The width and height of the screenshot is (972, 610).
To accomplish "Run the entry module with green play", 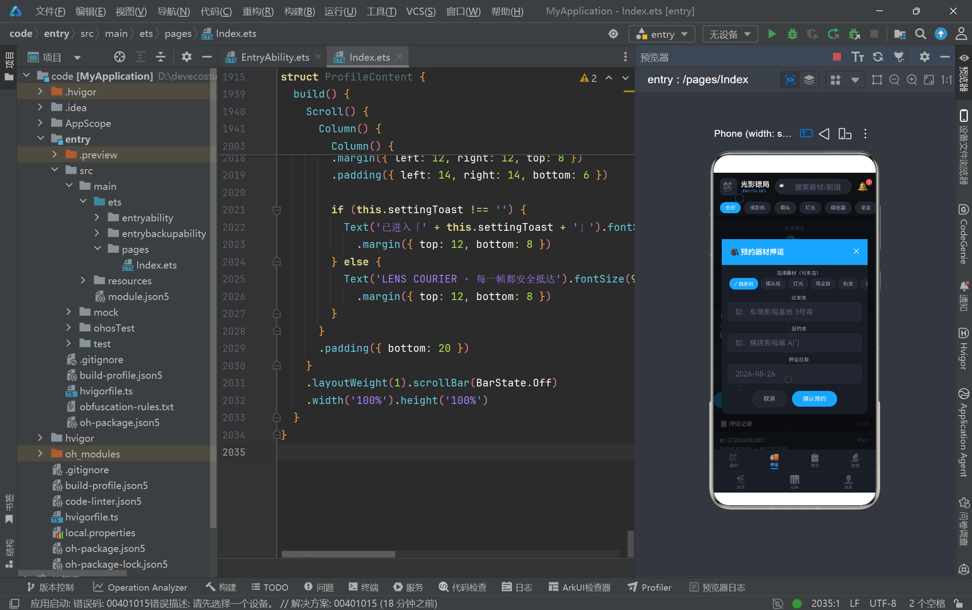I will [772, 34].
